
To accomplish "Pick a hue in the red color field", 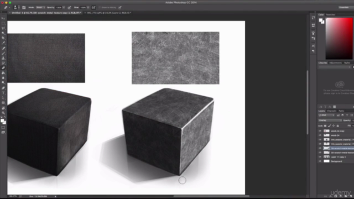I will coord(339,38).
